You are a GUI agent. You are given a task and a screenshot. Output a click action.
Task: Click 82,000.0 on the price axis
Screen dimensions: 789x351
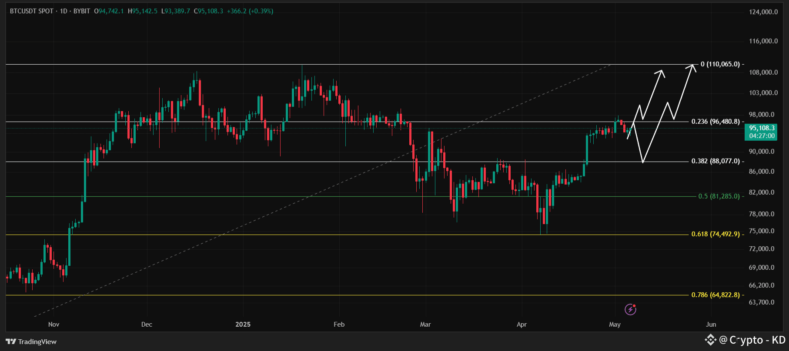tap(762, 192)
